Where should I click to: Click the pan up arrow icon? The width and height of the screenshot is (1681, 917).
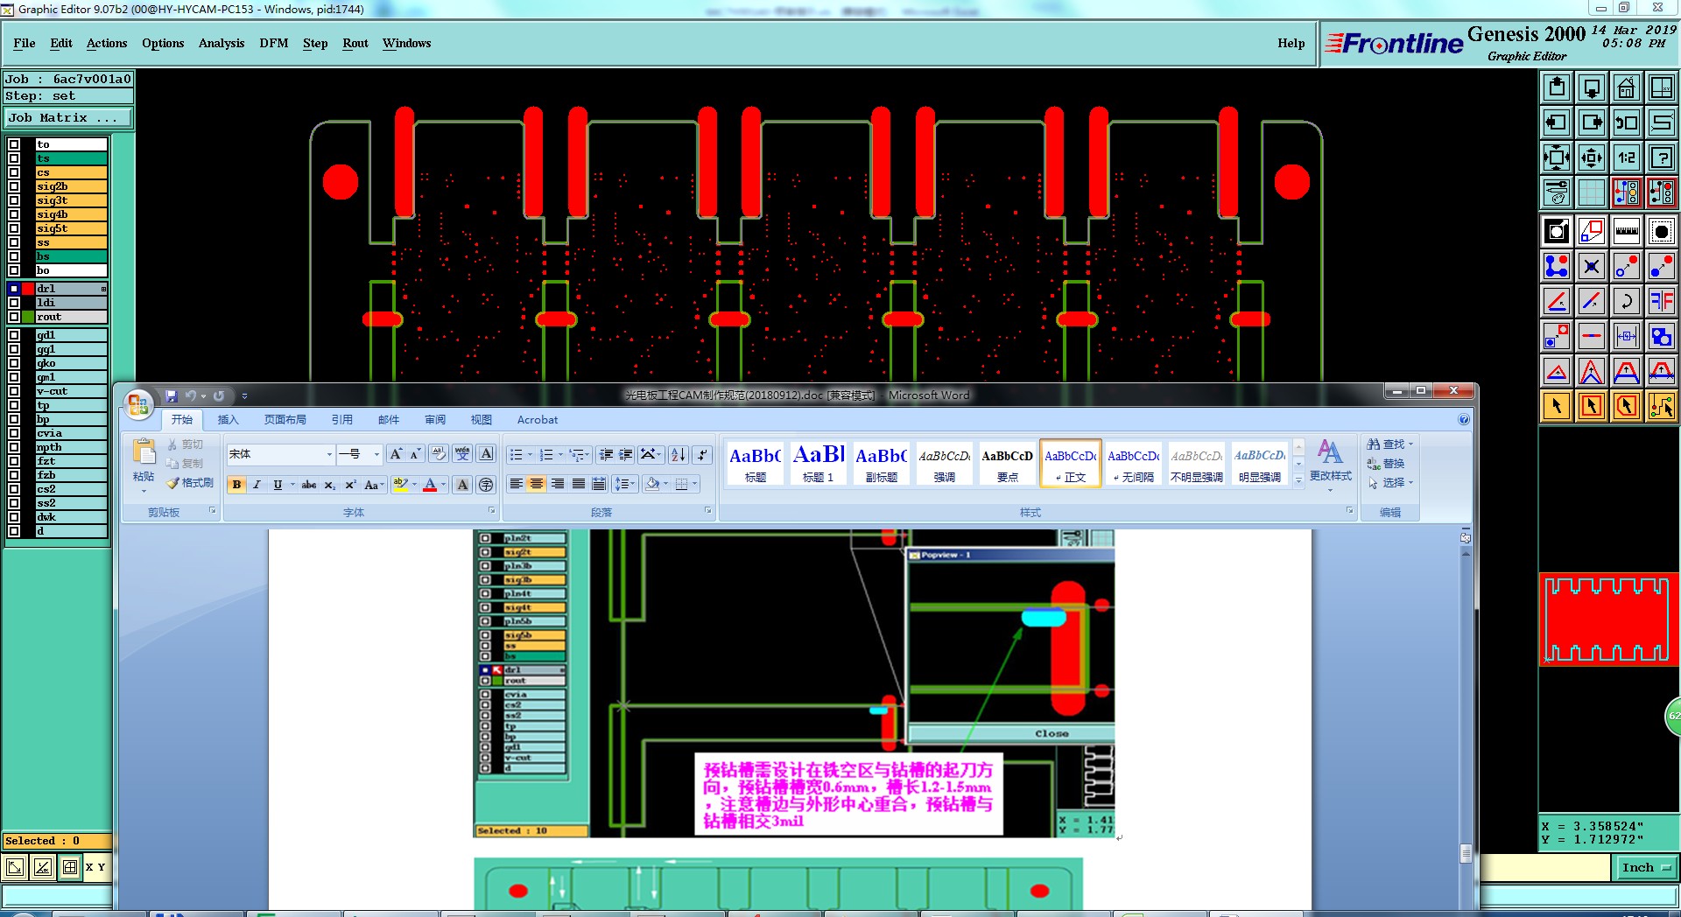(1556, 87)
